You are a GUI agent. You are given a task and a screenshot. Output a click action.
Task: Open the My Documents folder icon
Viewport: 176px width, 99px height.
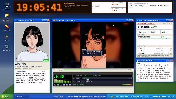(7, 17)
